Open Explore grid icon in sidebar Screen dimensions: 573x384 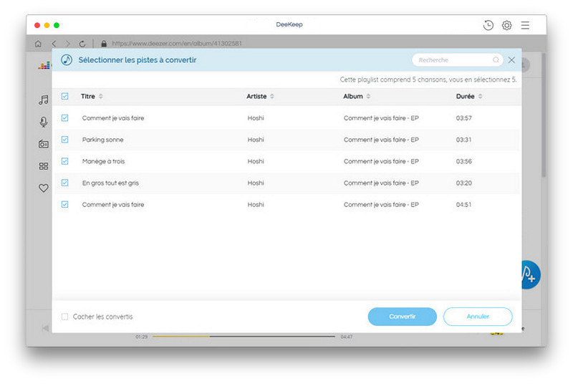(44, 166)
